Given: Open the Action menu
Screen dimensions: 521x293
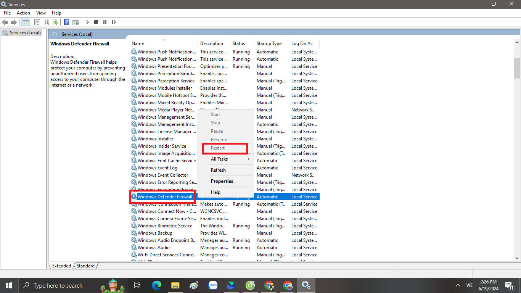Looking at the screenshot, I should [23, 13].
